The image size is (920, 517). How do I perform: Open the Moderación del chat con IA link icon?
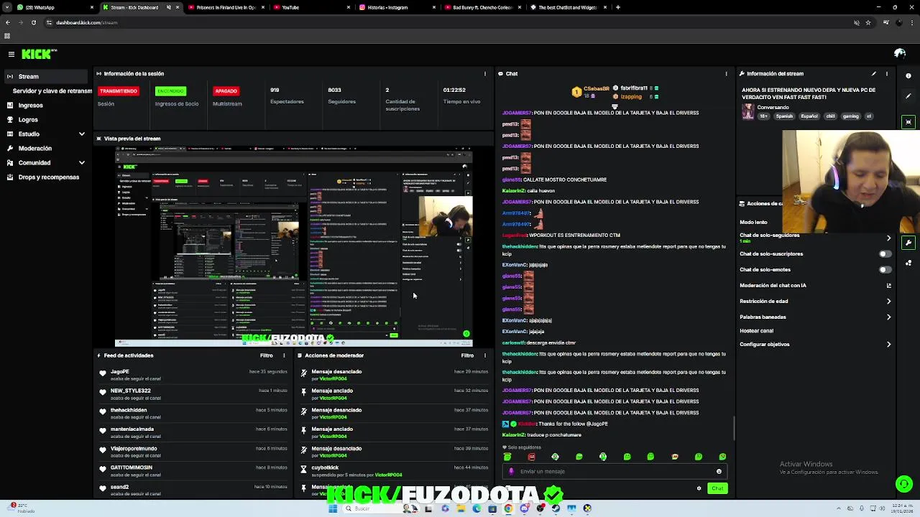click(889, 285)
